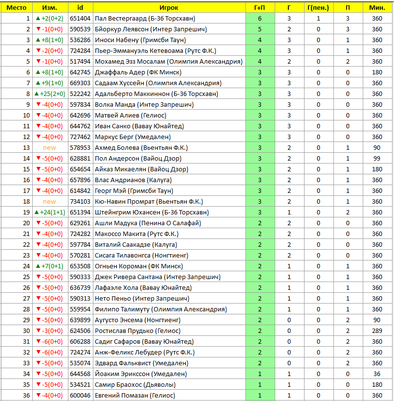Select player 'Влас Андрианов (Калуга)'
The image size is (394, 401).
(x=133, y=180)
